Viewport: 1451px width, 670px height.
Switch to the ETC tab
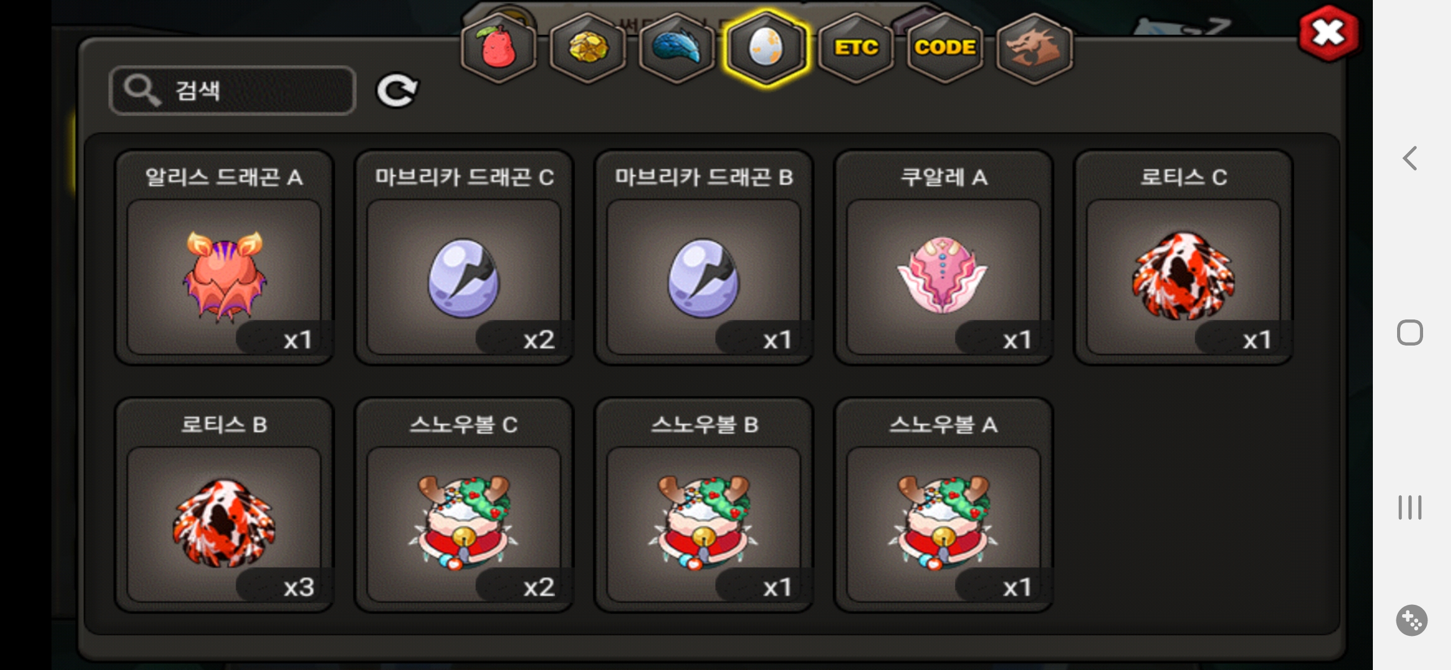click(856, 48)
